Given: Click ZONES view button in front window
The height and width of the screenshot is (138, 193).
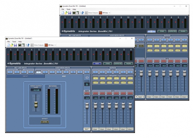Looking at the screenshot, I should click(108, 64).
